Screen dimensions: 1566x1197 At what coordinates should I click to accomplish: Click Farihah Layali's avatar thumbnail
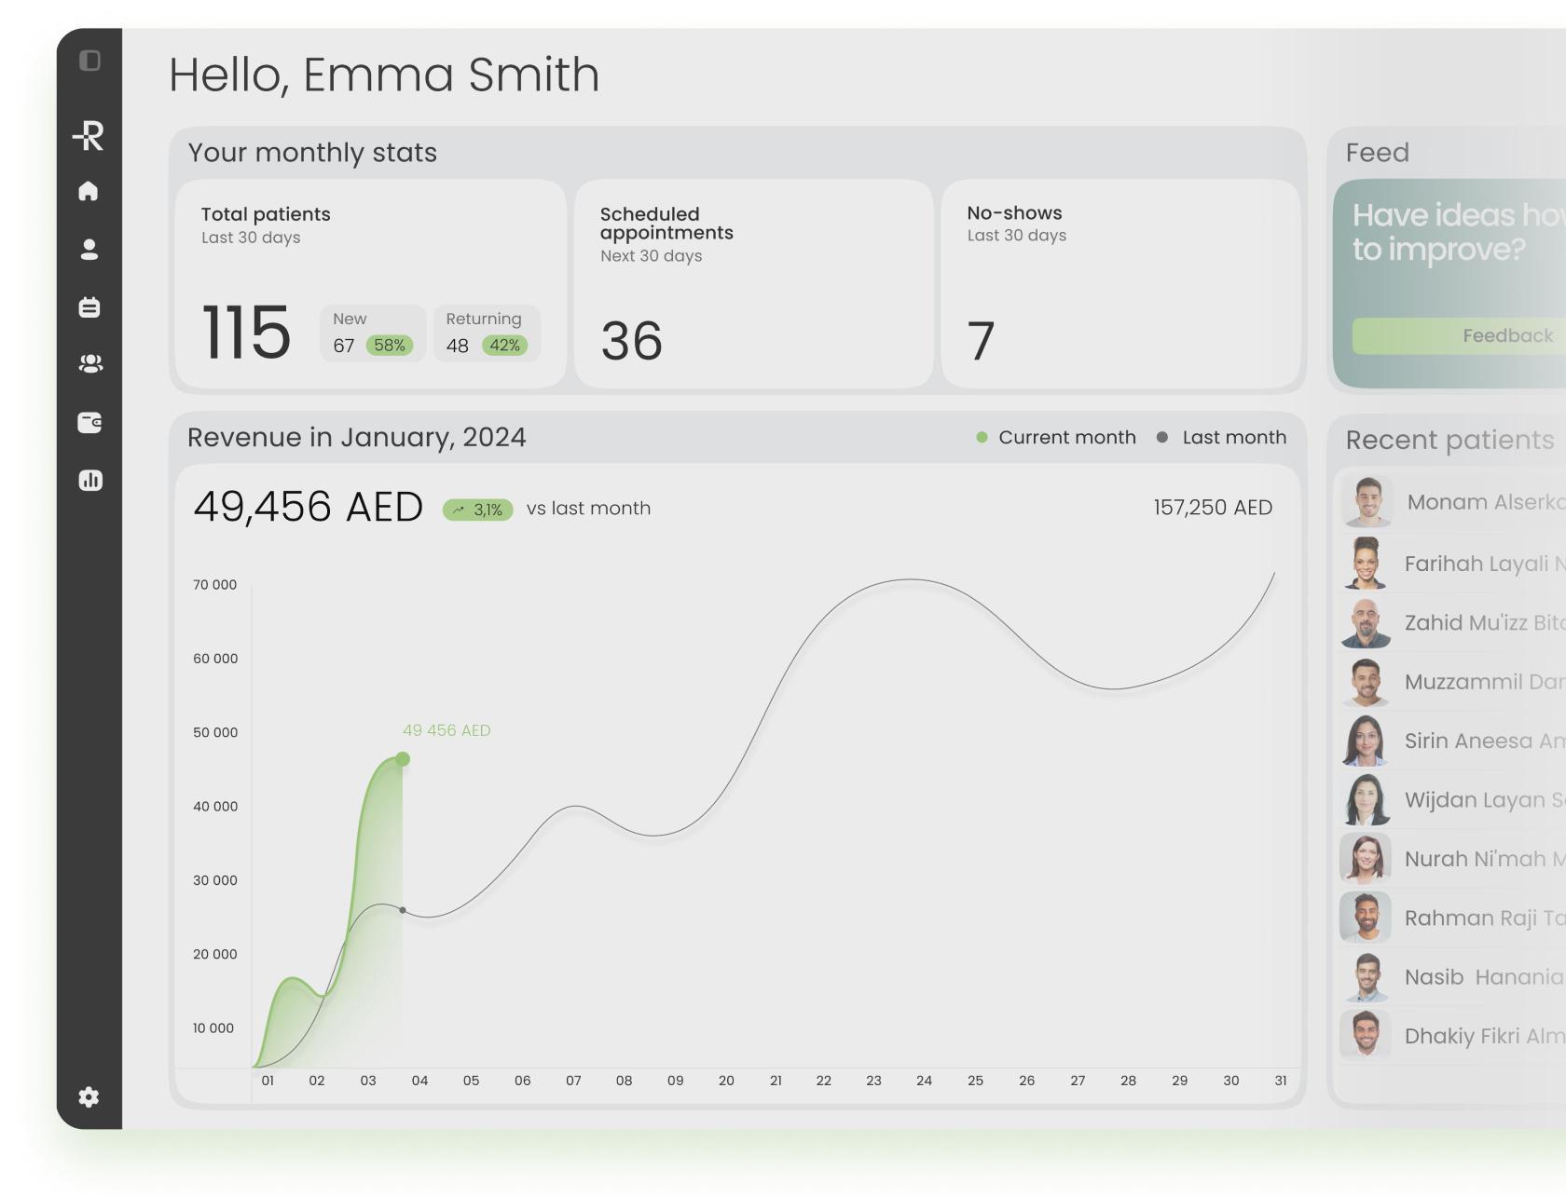(x=1367, y=563)
